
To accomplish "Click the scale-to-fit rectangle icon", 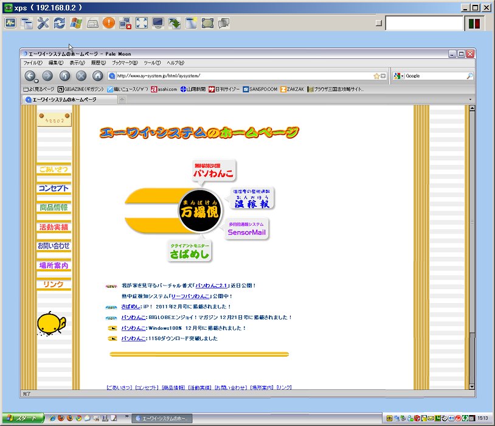I will (207, 23).
